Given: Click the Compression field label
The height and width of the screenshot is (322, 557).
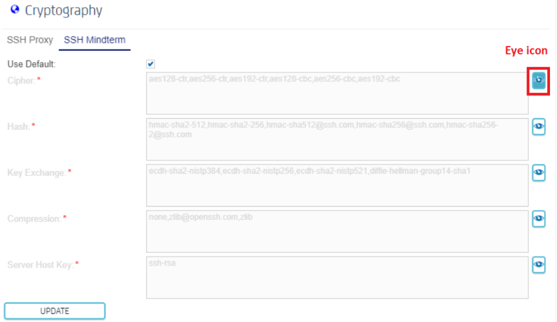Looking at the screenshot, I should pos(35,218).
